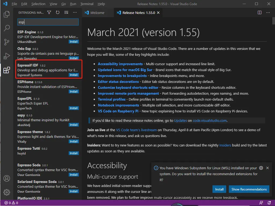Open the Notebook improvements link

click(118, 105)
